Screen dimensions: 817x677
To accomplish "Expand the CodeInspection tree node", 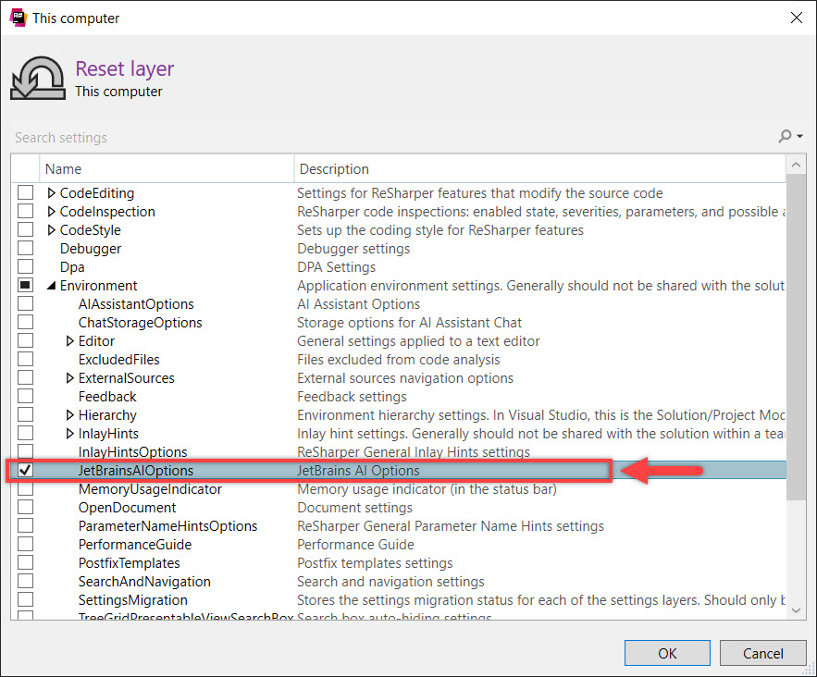I will pyautogui.click(x=51, y=212).
